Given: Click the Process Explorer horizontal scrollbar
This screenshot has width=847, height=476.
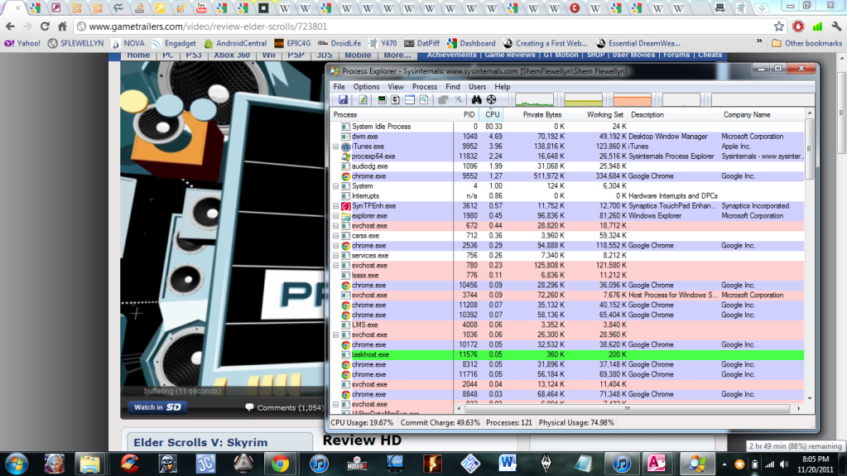Looking at the screenshot, I should (628, 409).
